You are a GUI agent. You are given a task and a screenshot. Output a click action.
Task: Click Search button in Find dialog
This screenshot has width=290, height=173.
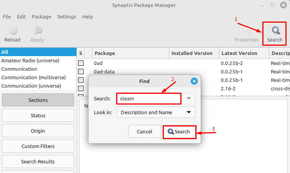tap(179, 131)
